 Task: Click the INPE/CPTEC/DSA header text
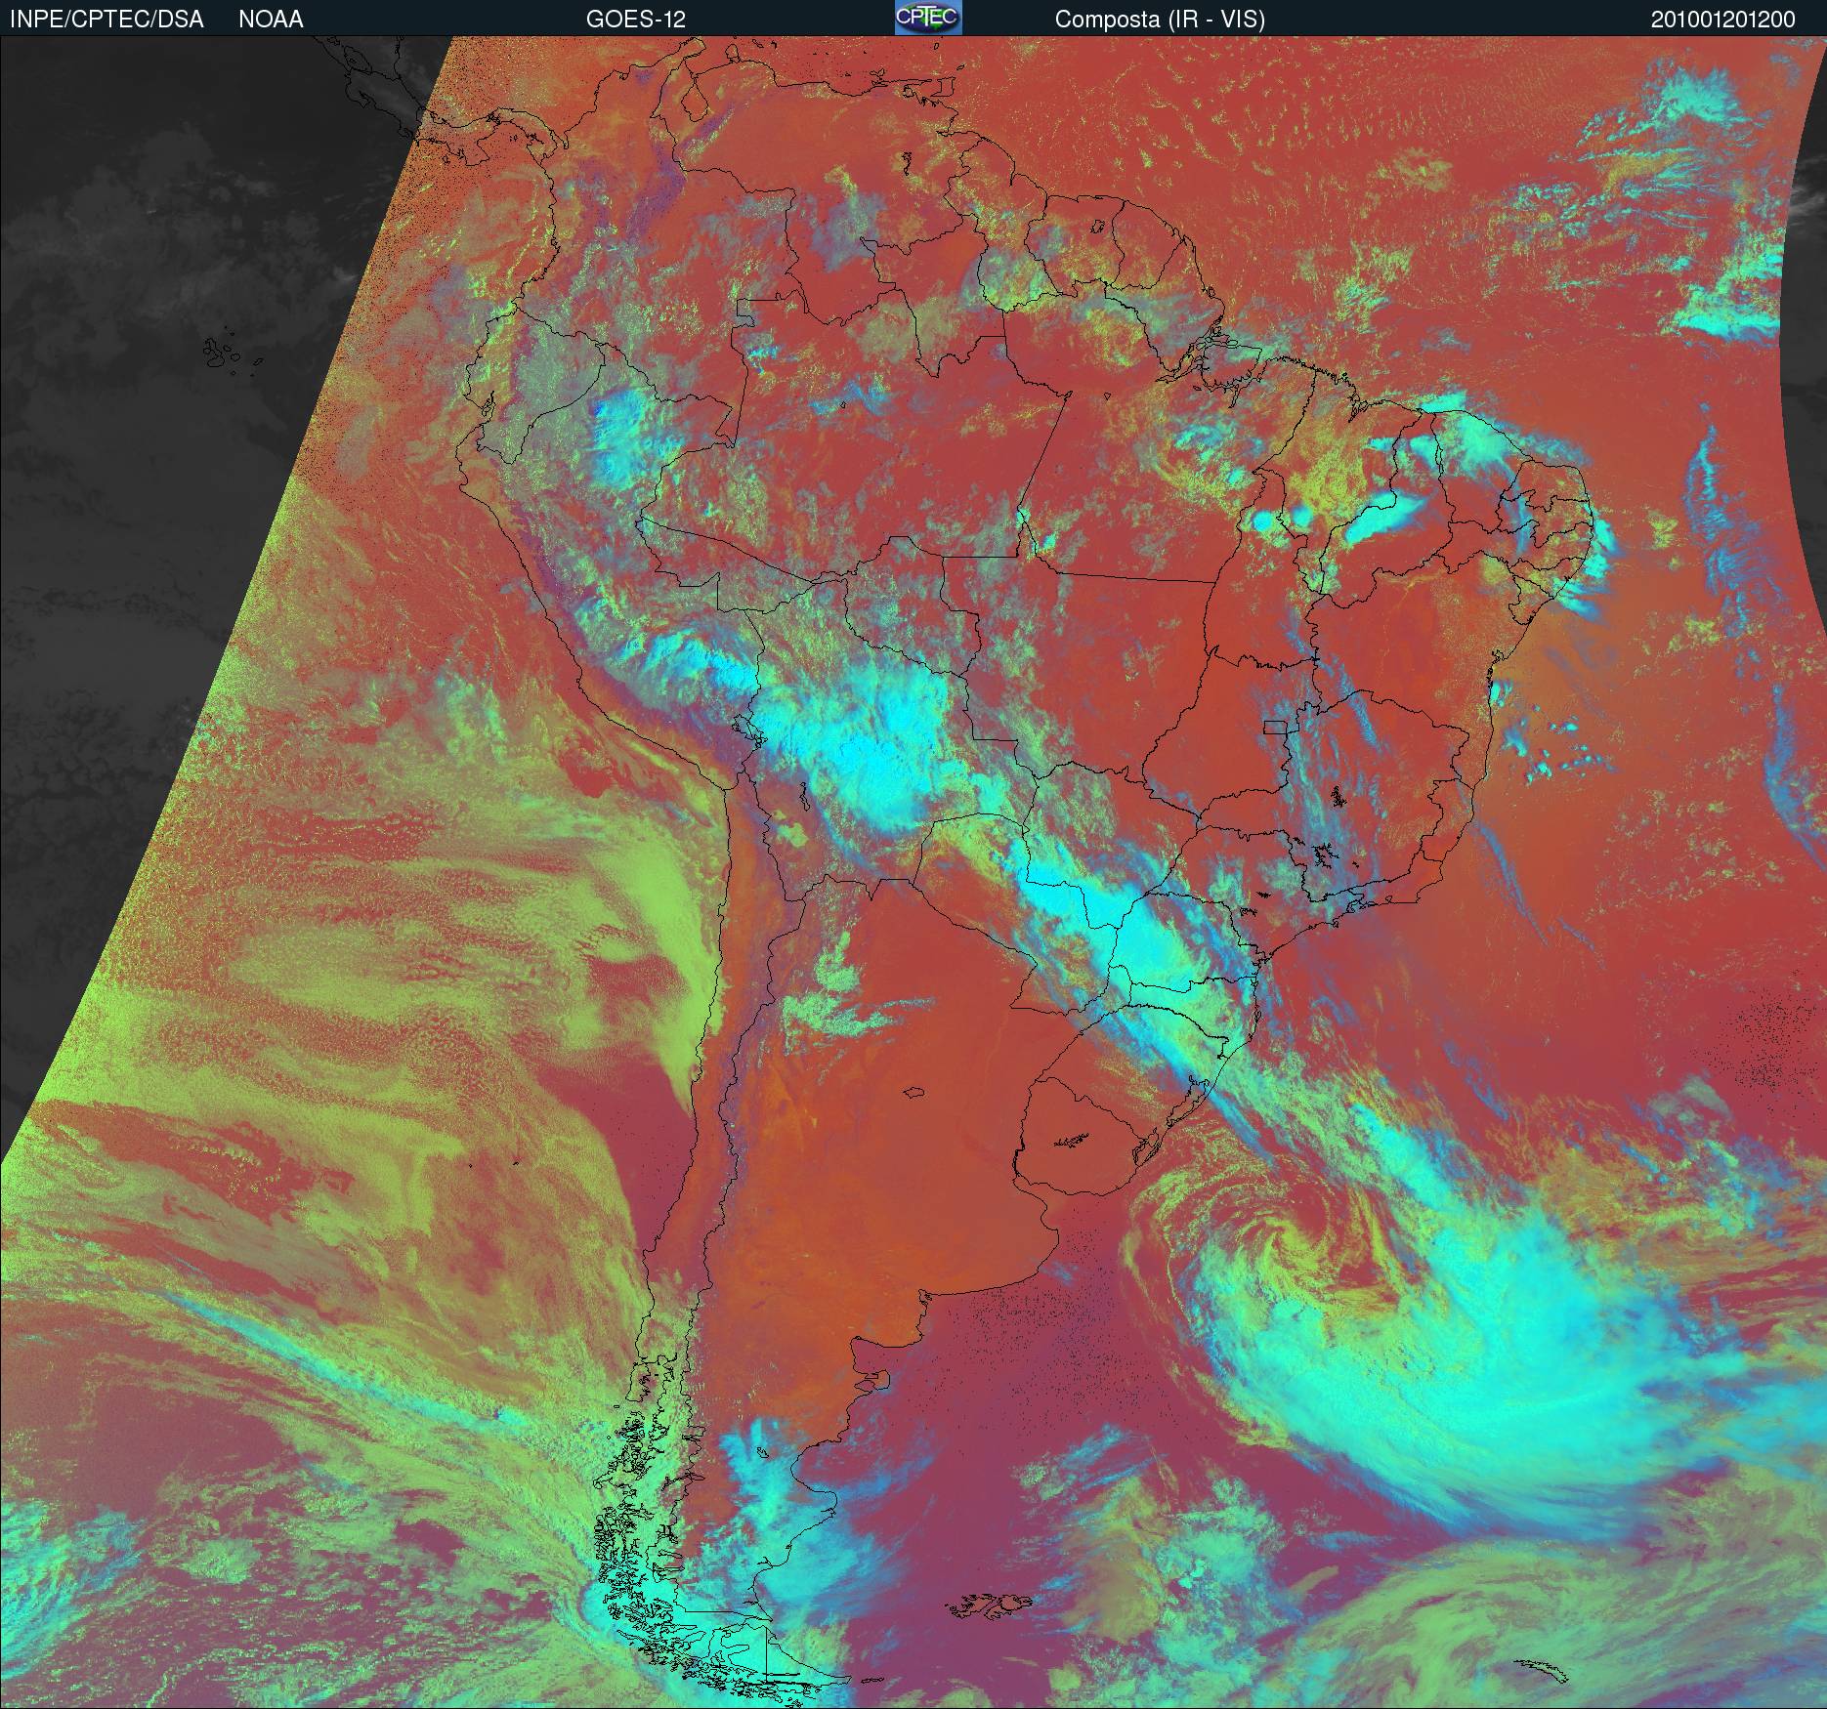click(x=106, y=20)
